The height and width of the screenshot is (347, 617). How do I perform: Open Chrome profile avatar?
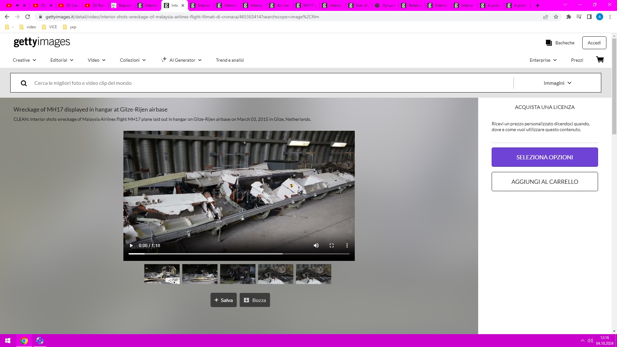coord(600,17)
